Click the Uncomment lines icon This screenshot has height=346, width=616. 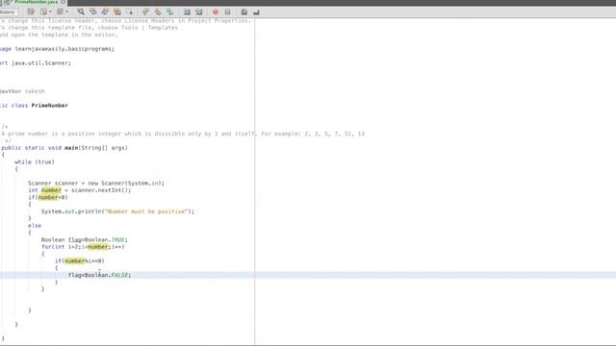[256, 12]
